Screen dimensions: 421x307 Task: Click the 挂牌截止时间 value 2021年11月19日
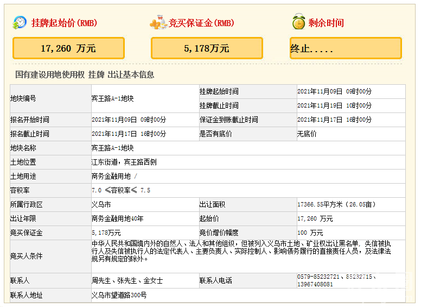[334, 105]
